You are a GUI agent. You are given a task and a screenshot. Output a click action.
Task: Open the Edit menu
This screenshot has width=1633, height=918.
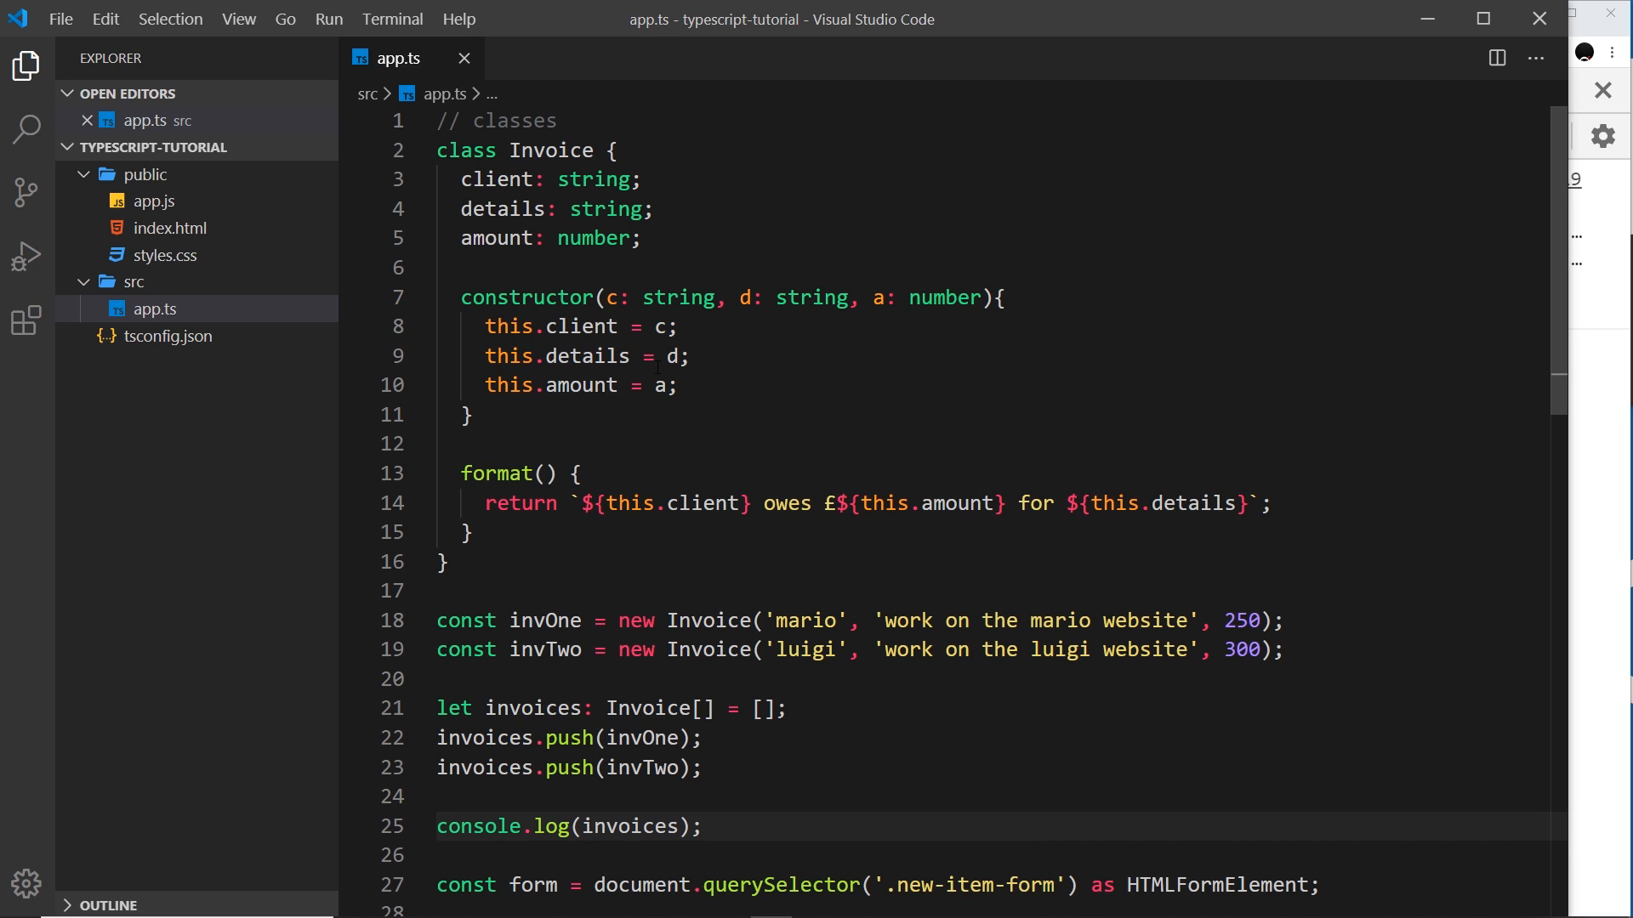(105, 19)
